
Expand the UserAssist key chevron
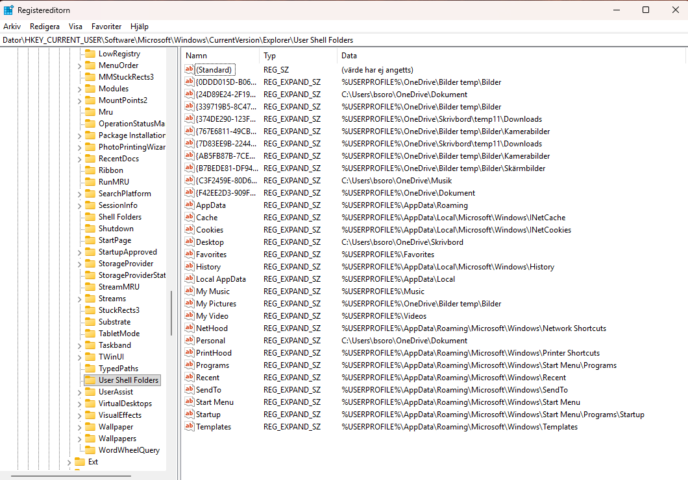point(79,393)
